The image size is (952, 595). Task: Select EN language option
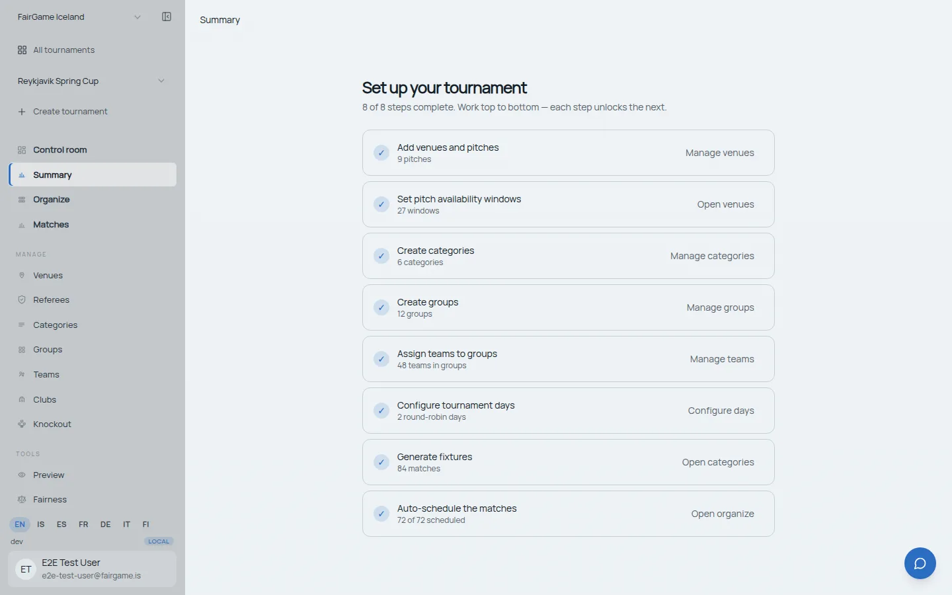point(20,524)
